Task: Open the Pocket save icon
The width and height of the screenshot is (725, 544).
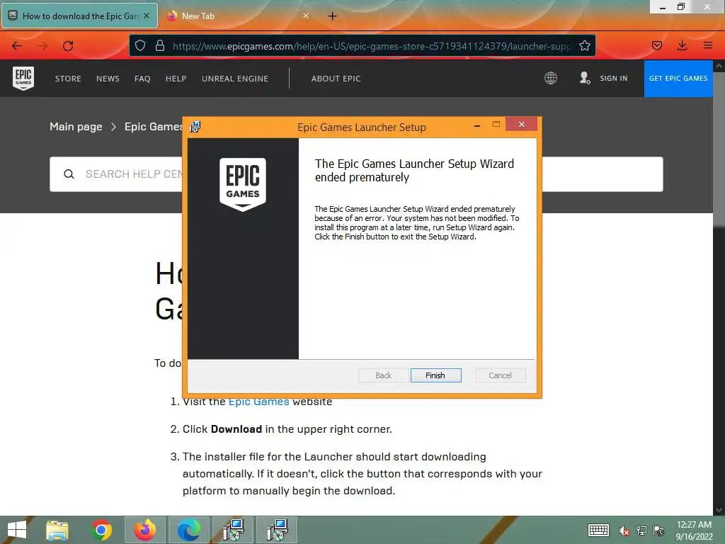Action: pyautogui.click(x=656, y=45)
